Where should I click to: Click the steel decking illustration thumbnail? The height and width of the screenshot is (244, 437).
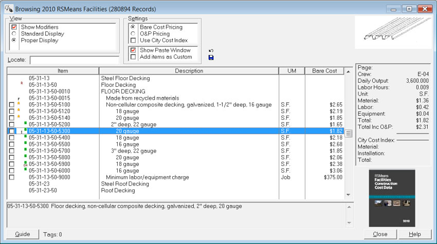(x=393, y=32)
